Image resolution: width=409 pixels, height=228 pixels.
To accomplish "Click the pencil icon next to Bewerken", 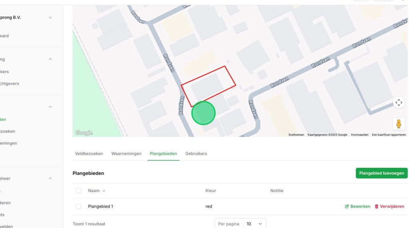I will [347, 206].
